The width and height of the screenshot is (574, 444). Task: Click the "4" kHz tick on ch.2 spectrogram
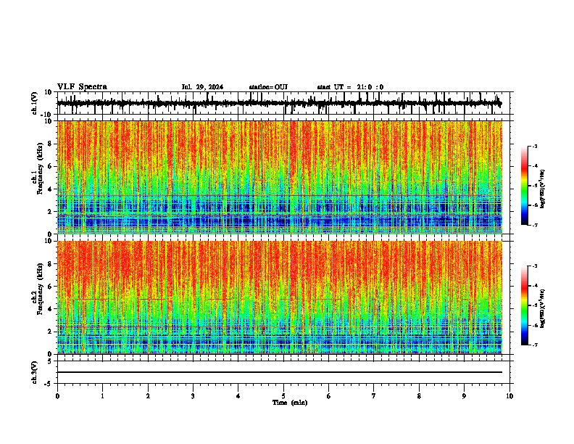[51, 309]
